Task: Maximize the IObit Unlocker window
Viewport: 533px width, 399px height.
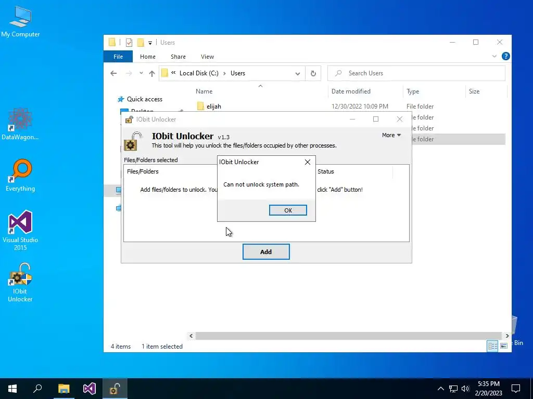Action: [376, 119]
